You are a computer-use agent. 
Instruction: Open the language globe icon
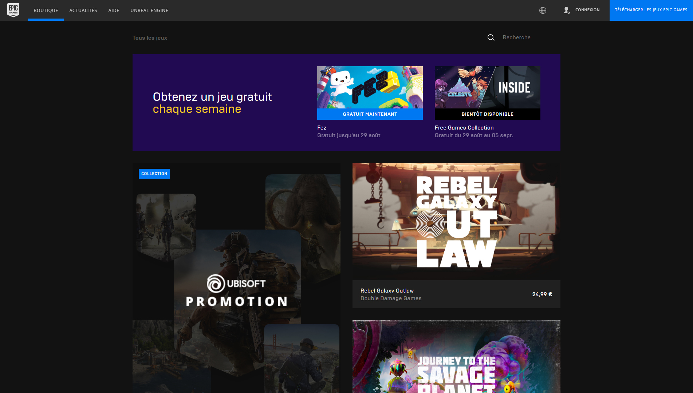click(543, 10)
